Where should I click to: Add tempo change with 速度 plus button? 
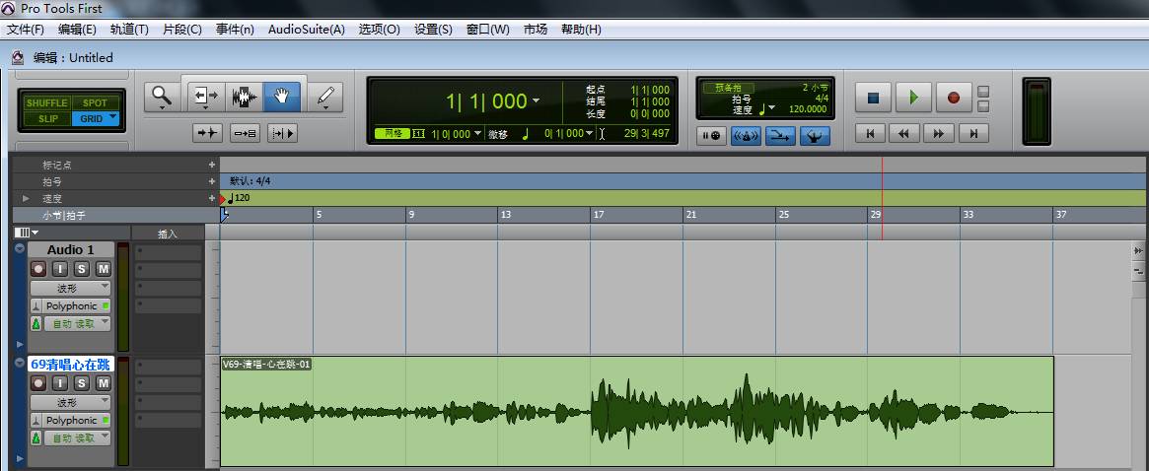[x=212, y=198]
